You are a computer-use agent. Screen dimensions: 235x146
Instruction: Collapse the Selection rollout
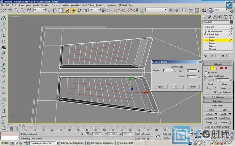[218, 64]
